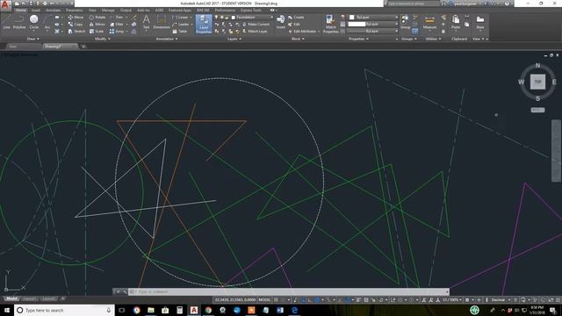The width and height of the screenshot is (562, 316).
Task: Switch to the Model layout tab
Action: click(x=11, y=298)
